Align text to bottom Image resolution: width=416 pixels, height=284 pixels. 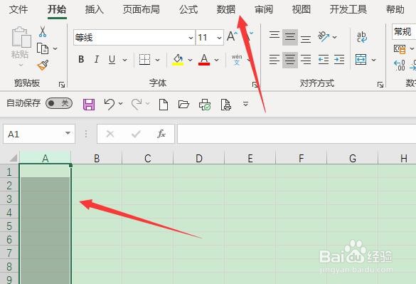pos(306,38)
